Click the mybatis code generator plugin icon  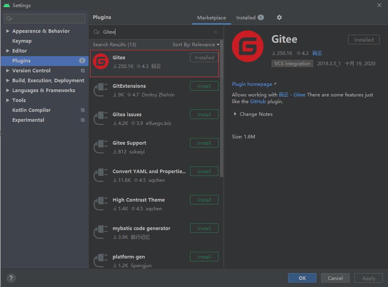100,232
